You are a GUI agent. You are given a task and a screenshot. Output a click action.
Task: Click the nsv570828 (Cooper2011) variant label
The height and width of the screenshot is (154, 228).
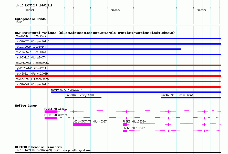coord(32,41)
